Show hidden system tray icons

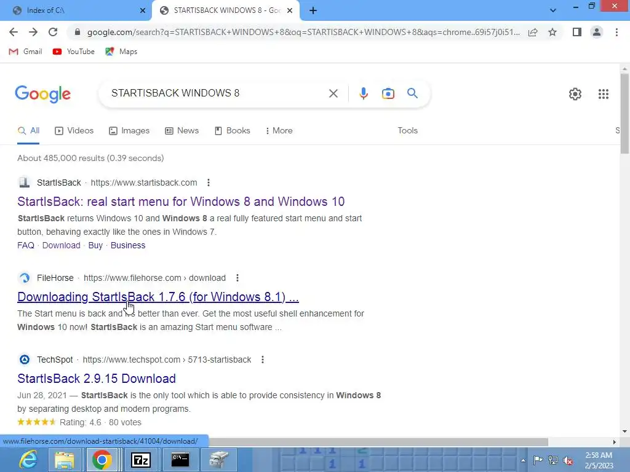pyautogui.click(x=523, y=460)
